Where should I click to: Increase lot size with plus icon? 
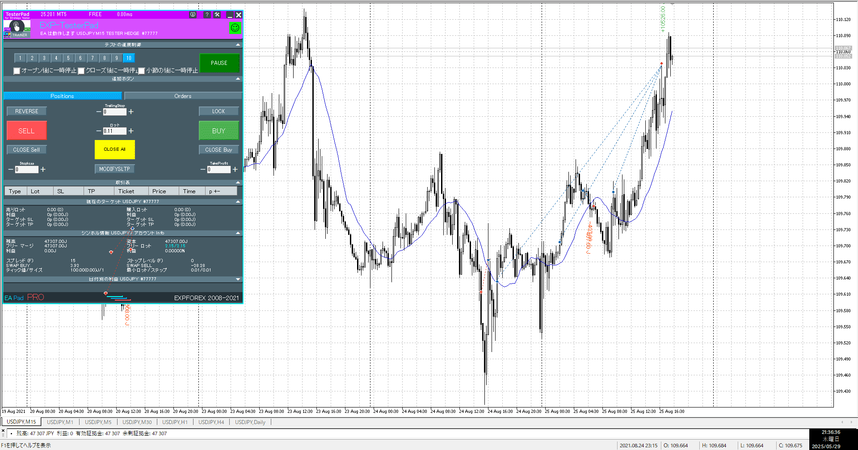pos(131,131)
